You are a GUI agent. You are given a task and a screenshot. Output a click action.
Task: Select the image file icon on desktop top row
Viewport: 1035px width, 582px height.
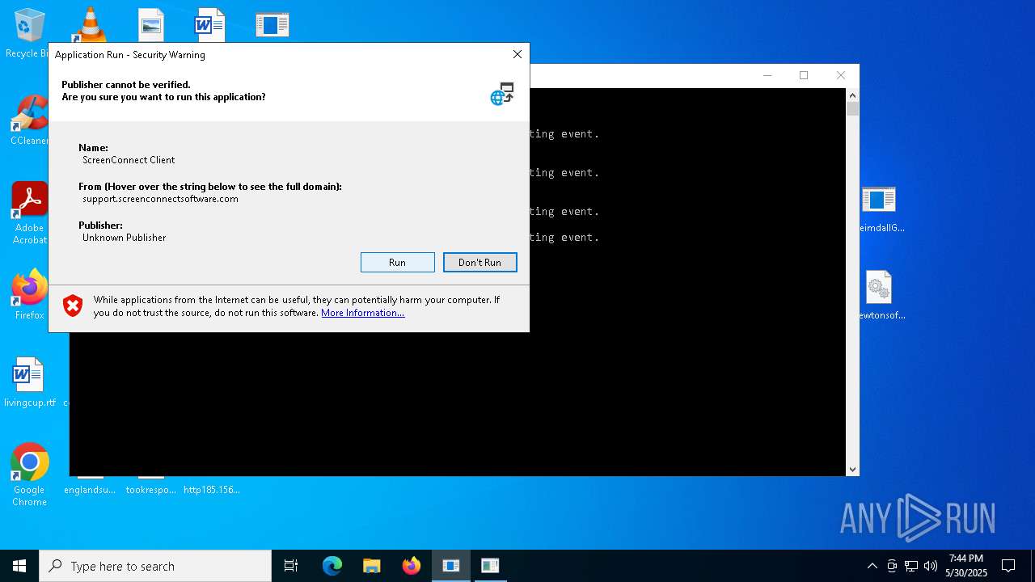[x=151, y=25]
